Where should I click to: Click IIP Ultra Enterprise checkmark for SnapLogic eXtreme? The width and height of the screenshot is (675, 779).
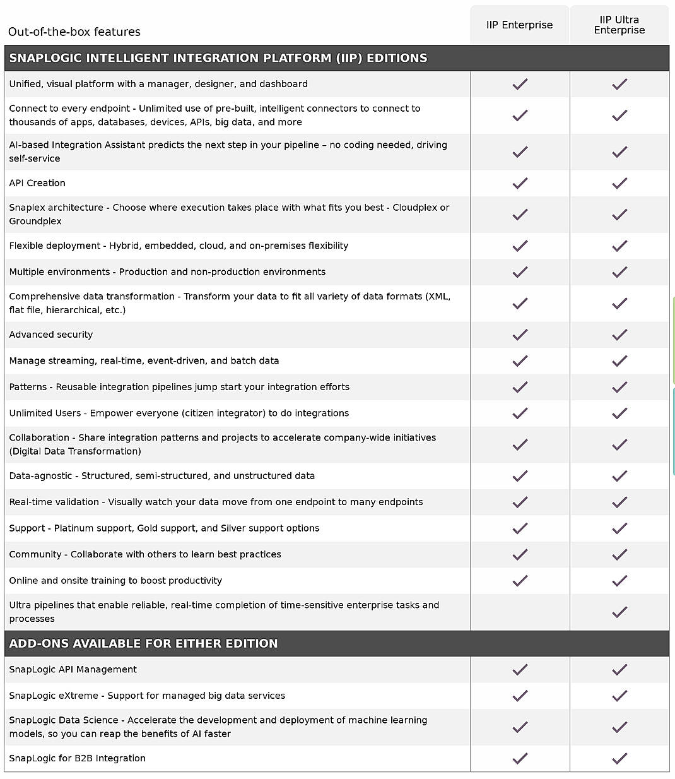[x=619, y=696]
